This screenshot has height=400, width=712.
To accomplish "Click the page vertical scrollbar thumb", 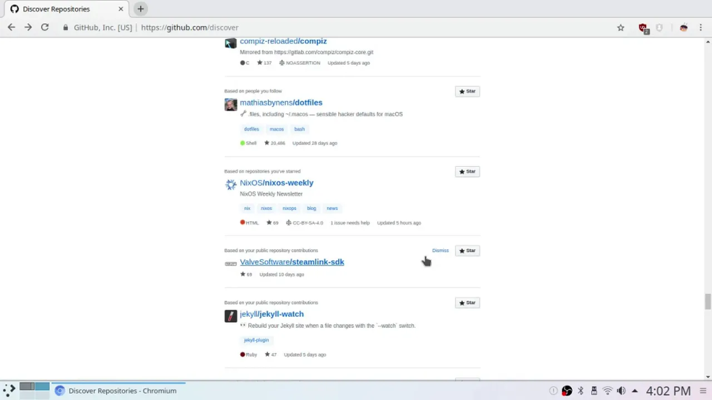I will coord(708,302).
